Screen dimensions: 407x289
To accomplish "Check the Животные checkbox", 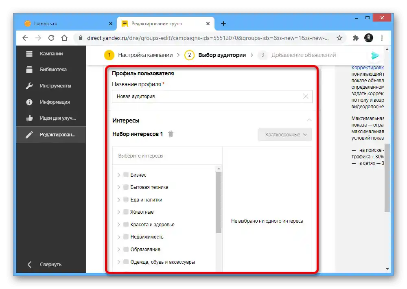I will [x=126, y=212].
